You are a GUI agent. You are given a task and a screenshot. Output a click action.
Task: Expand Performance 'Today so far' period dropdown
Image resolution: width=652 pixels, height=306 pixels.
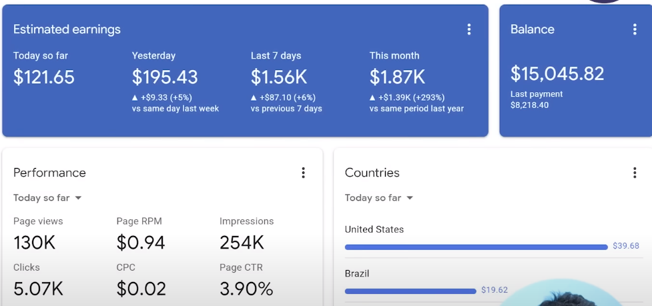click(x=47, y=197)
